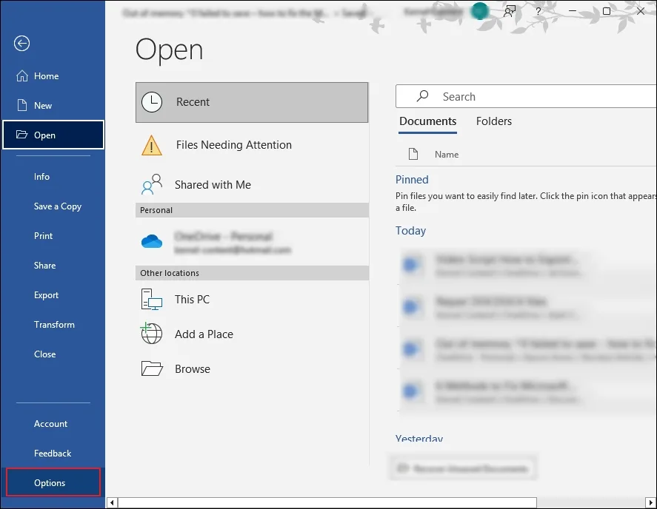Click Browse to find files
The height and width of the screenshot is (509, 657).
(x=252, y=368)
